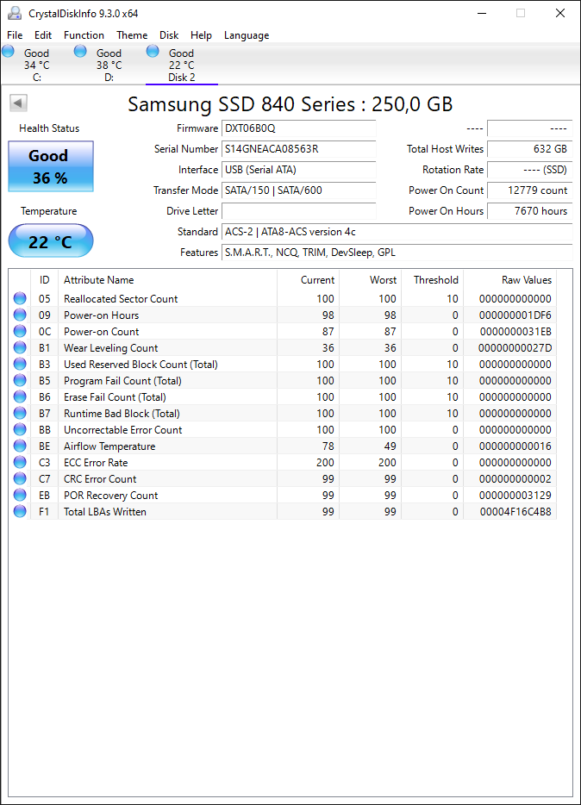This screenshot has width=581, height=805.
Task: Click the Standard field ACS-2
Action: click(x=397, y=232)
